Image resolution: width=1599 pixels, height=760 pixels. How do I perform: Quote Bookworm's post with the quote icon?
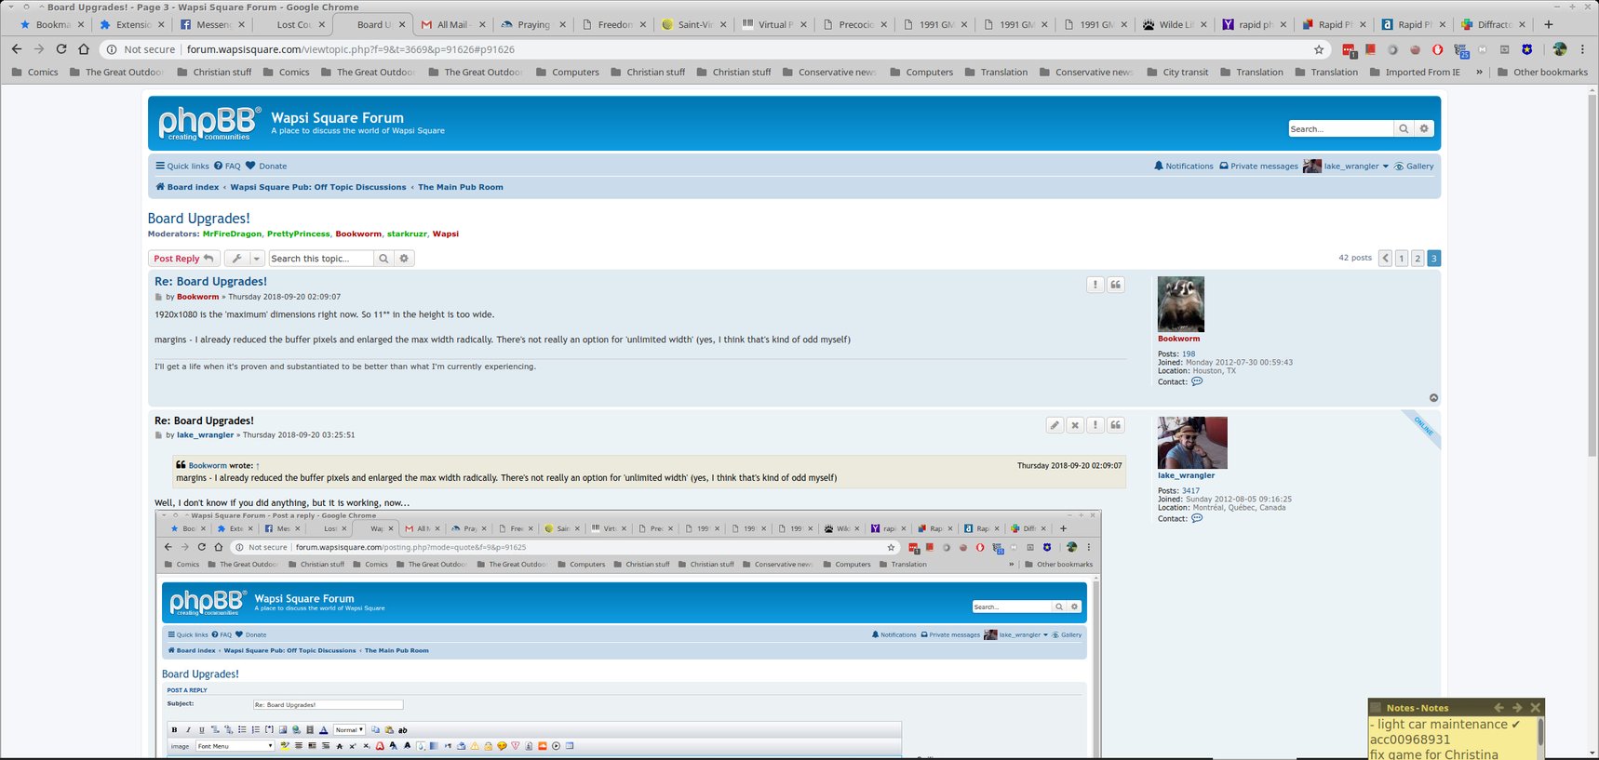(x=1115, y=285)
